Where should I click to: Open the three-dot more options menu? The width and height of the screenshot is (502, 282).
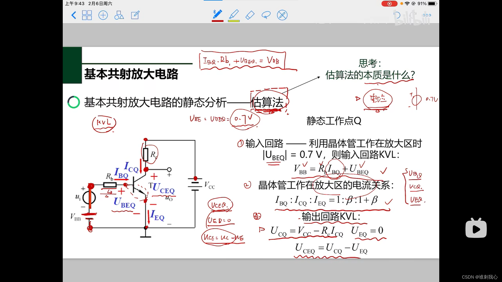(x=427, y=15)
